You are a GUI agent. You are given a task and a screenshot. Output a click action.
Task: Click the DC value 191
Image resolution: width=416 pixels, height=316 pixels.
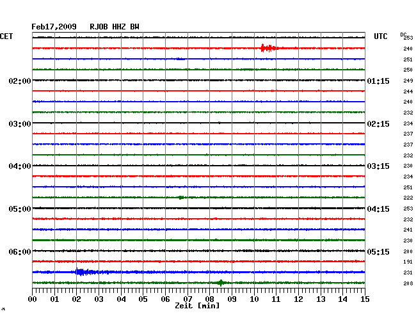(408, 262)
